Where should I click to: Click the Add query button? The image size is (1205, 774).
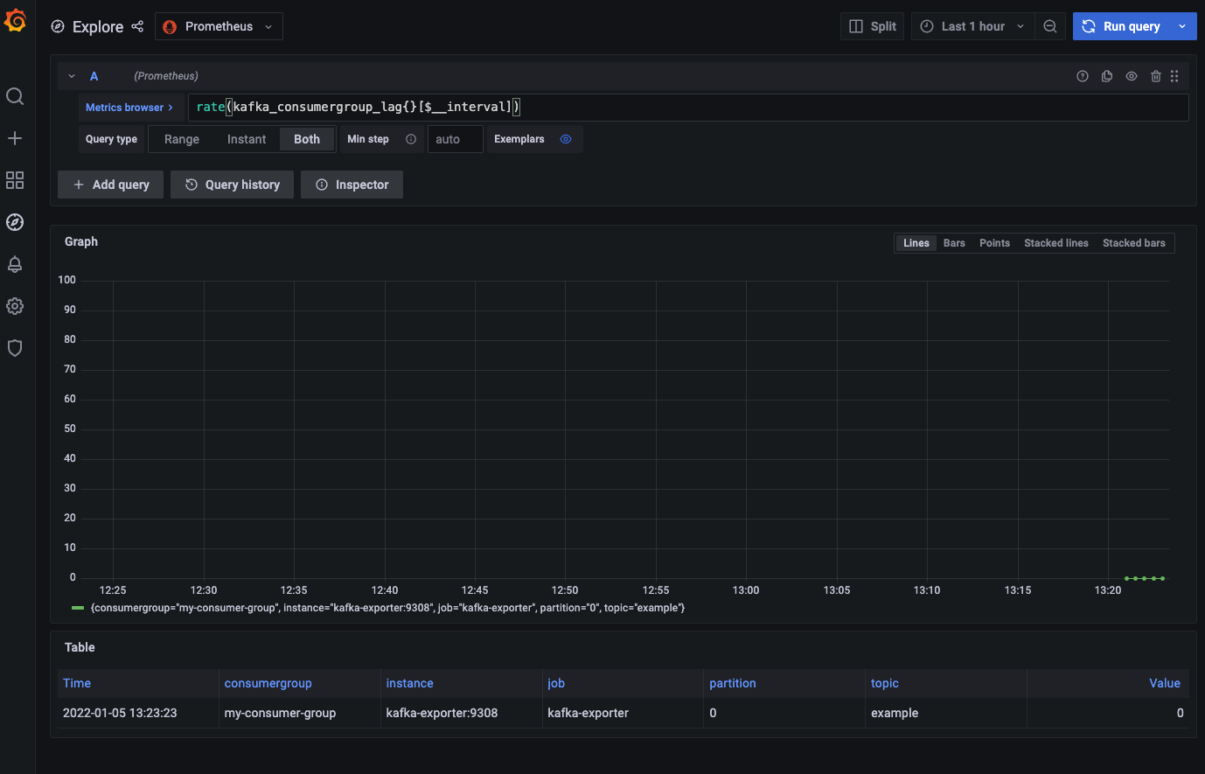(x=111, y=185)
